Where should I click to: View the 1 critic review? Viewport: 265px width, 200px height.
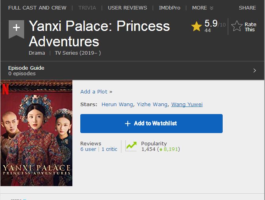pyautogui.click(x=109, y=149)
